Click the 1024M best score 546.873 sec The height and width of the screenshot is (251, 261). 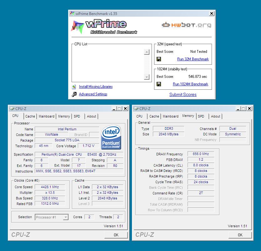[198, 77]
